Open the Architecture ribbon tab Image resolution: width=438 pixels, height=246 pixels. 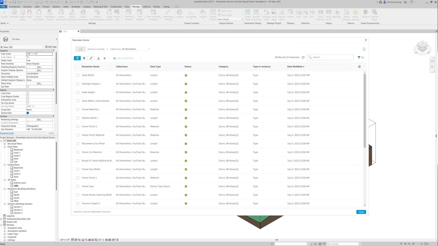(15, 6)
